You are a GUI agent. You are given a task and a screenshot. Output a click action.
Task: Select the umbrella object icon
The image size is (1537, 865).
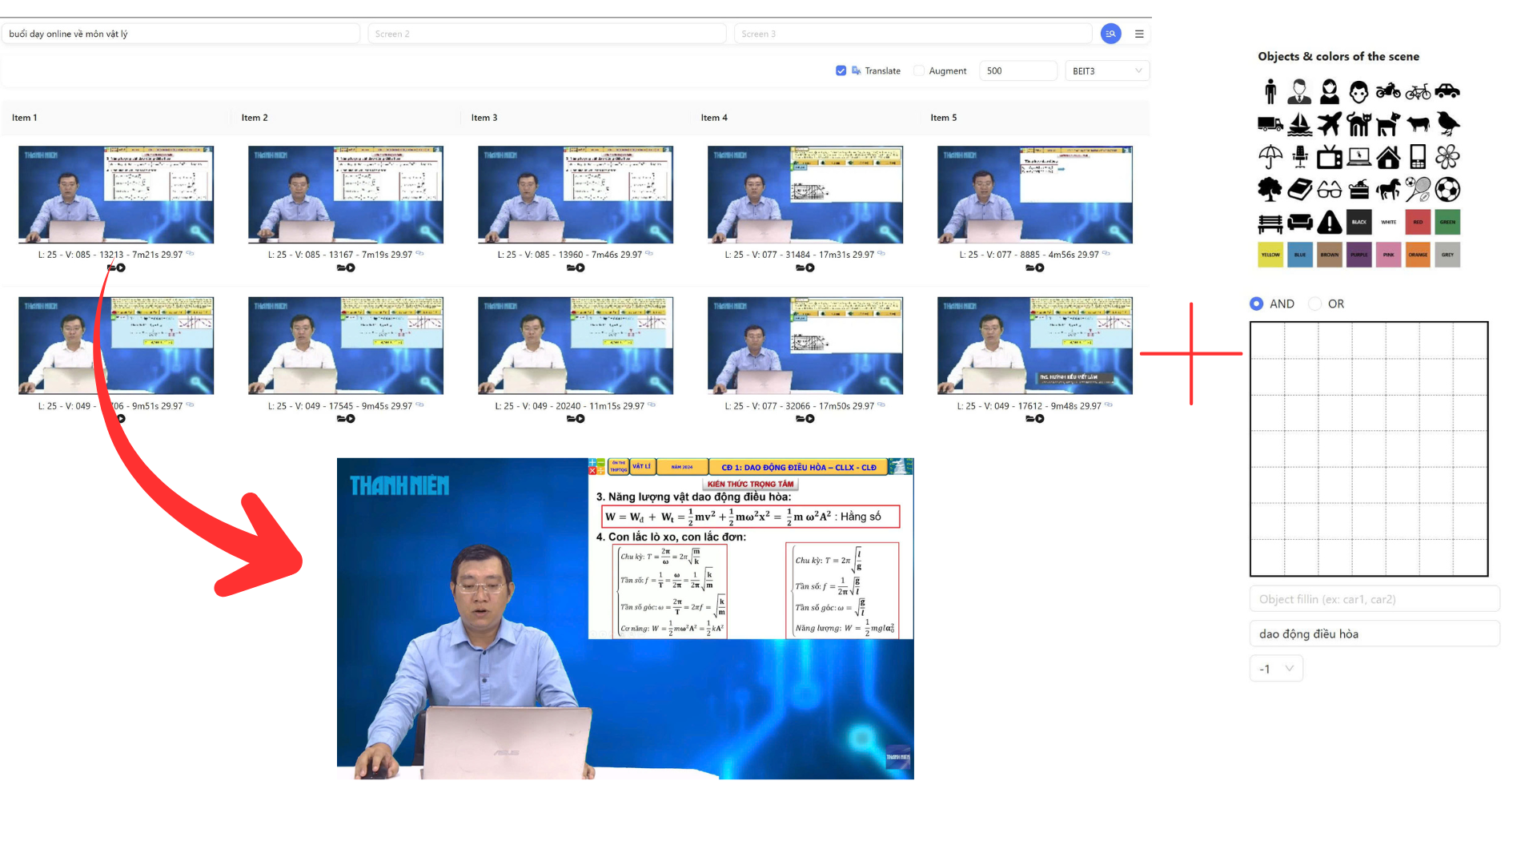point(1270,155)
